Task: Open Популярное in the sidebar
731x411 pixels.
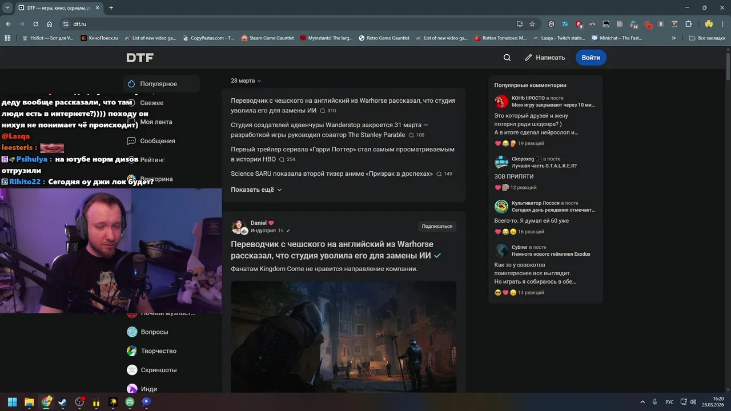Action: (162, 84)
